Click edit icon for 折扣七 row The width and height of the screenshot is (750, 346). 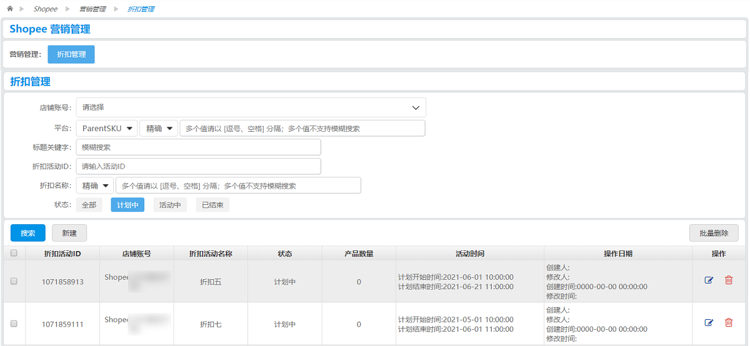tap(709, 323)
